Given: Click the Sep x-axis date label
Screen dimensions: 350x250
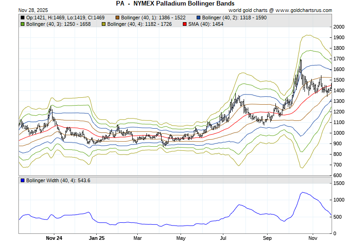Looking at the screenshot, I should click(x=266, y=238).
